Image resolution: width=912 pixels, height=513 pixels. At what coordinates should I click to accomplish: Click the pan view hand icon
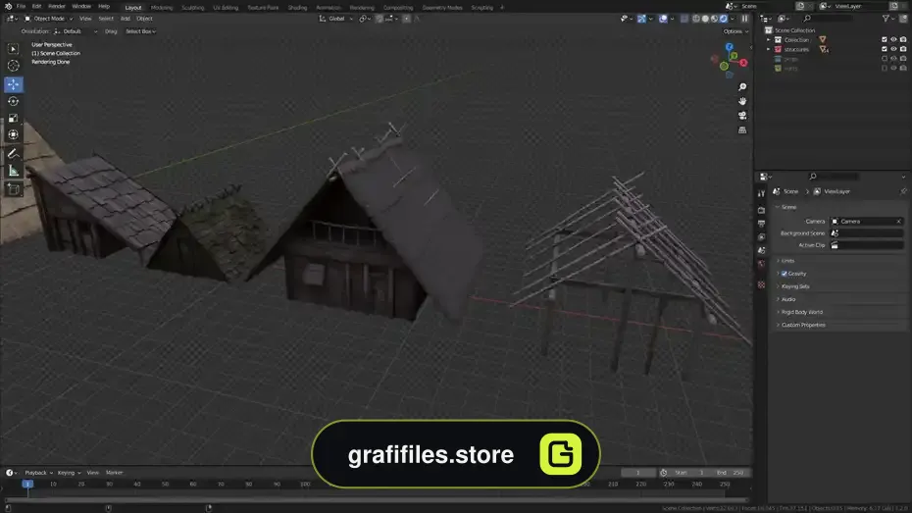click(742, 101)
